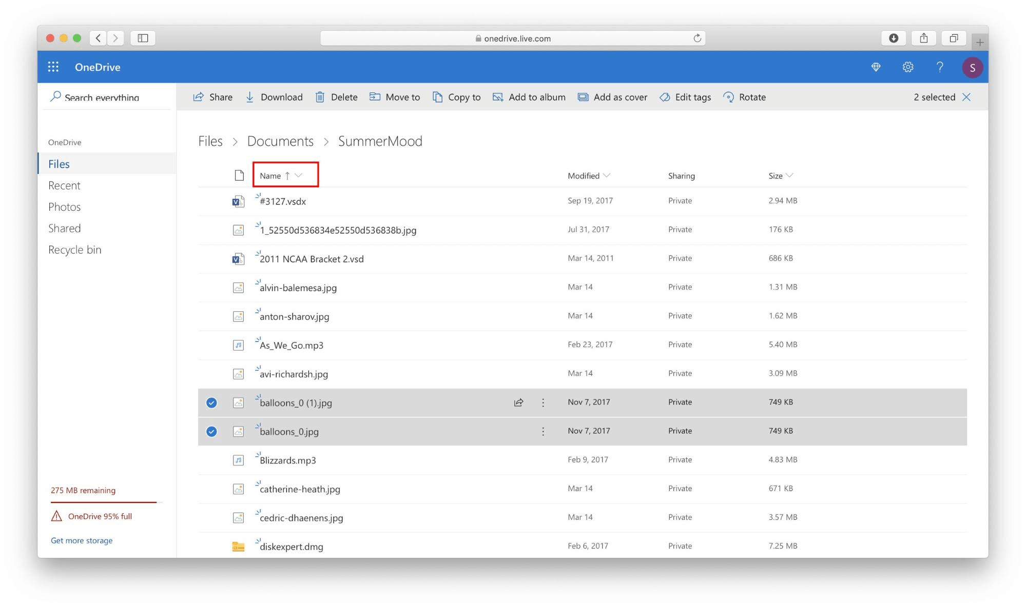
Task: Click the Download icon in the toolbar
Action: coord(250,97)
